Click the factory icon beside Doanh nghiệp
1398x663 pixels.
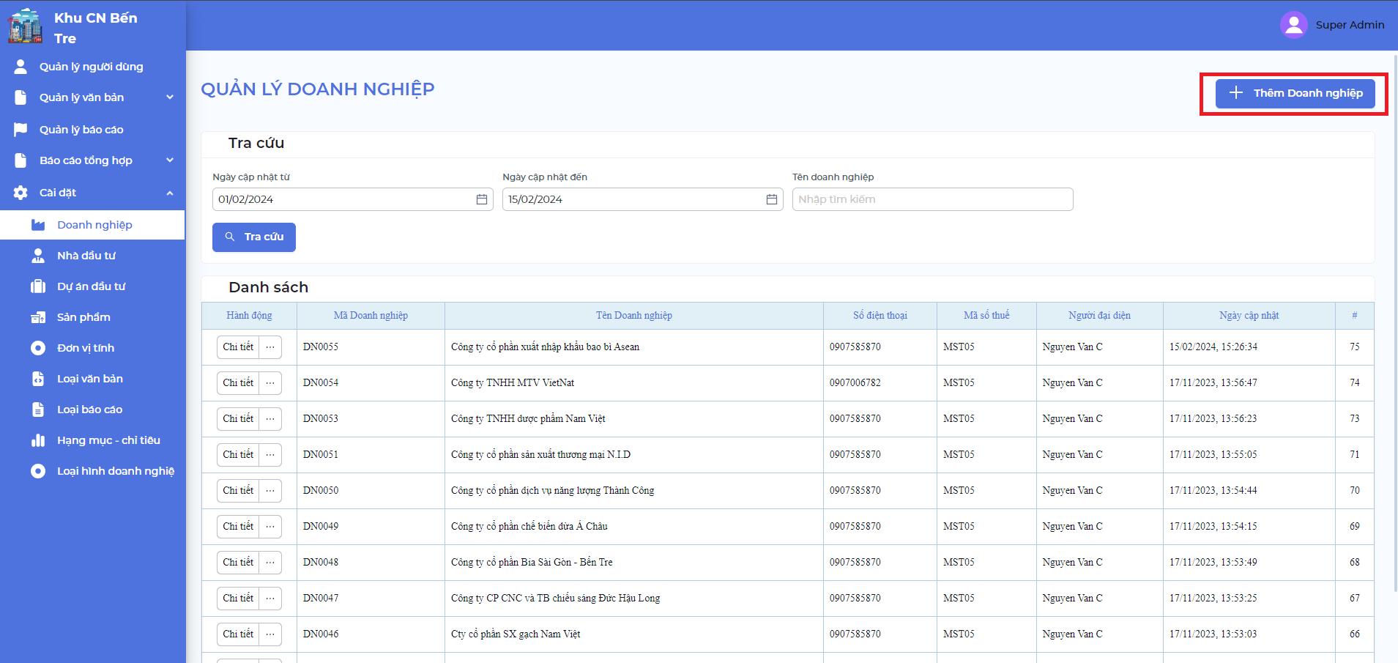[38, 225]
